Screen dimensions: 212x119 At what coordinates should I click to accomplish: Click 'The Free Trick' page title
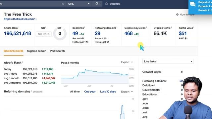[x=18, y=14]
